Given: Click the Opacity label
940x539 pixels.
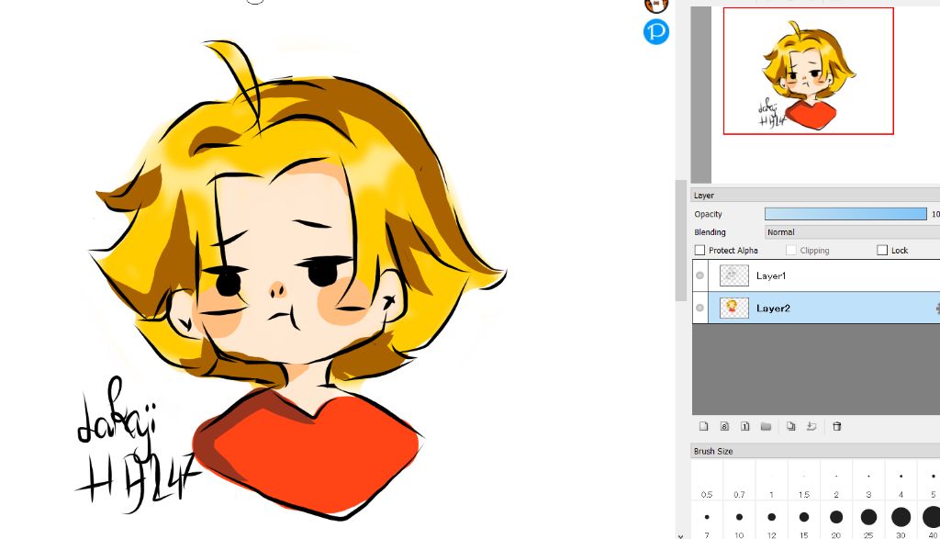Looking at the screenshot, I should coord(708,214).
